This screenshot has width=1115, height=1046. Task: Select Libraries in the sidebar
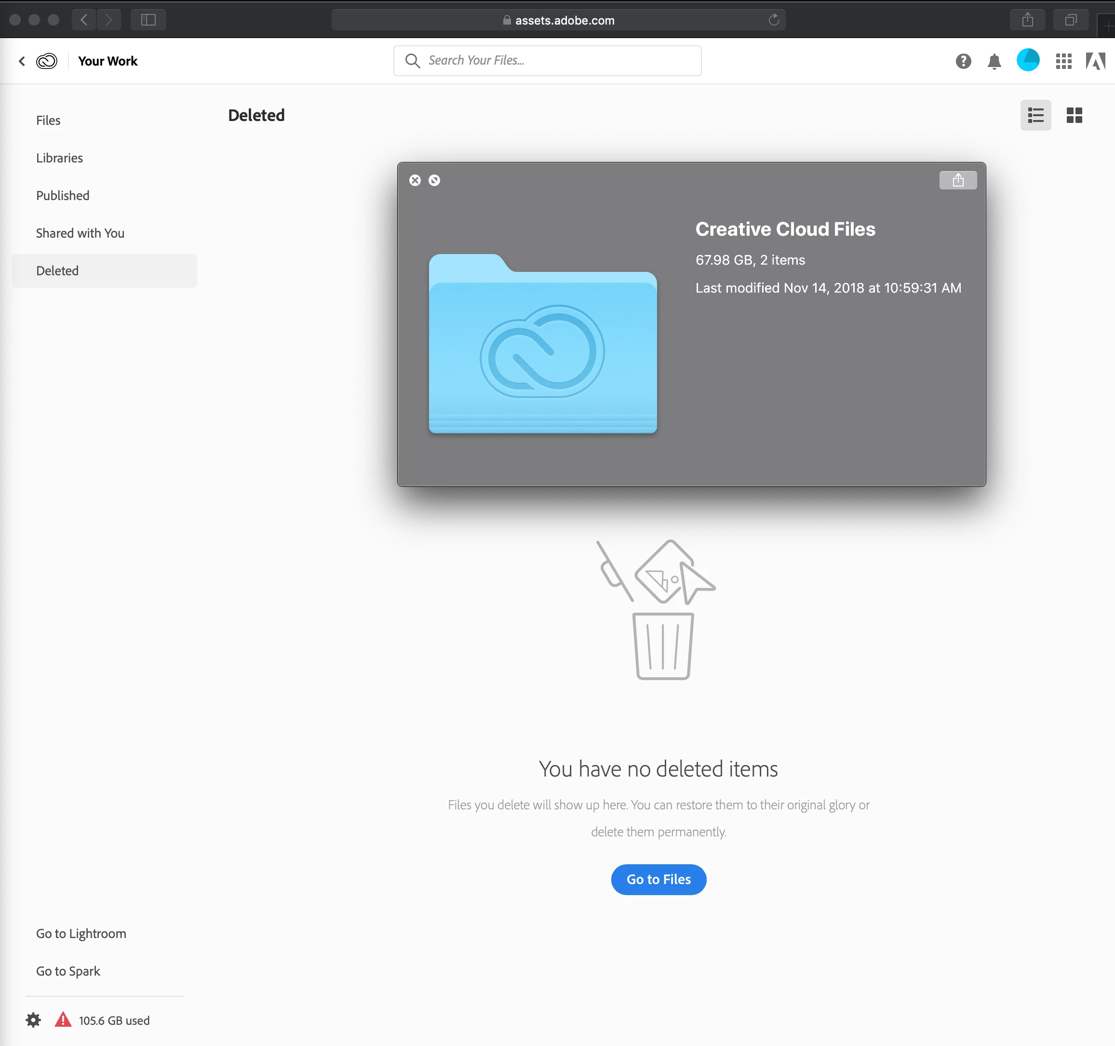pos(59,158)
